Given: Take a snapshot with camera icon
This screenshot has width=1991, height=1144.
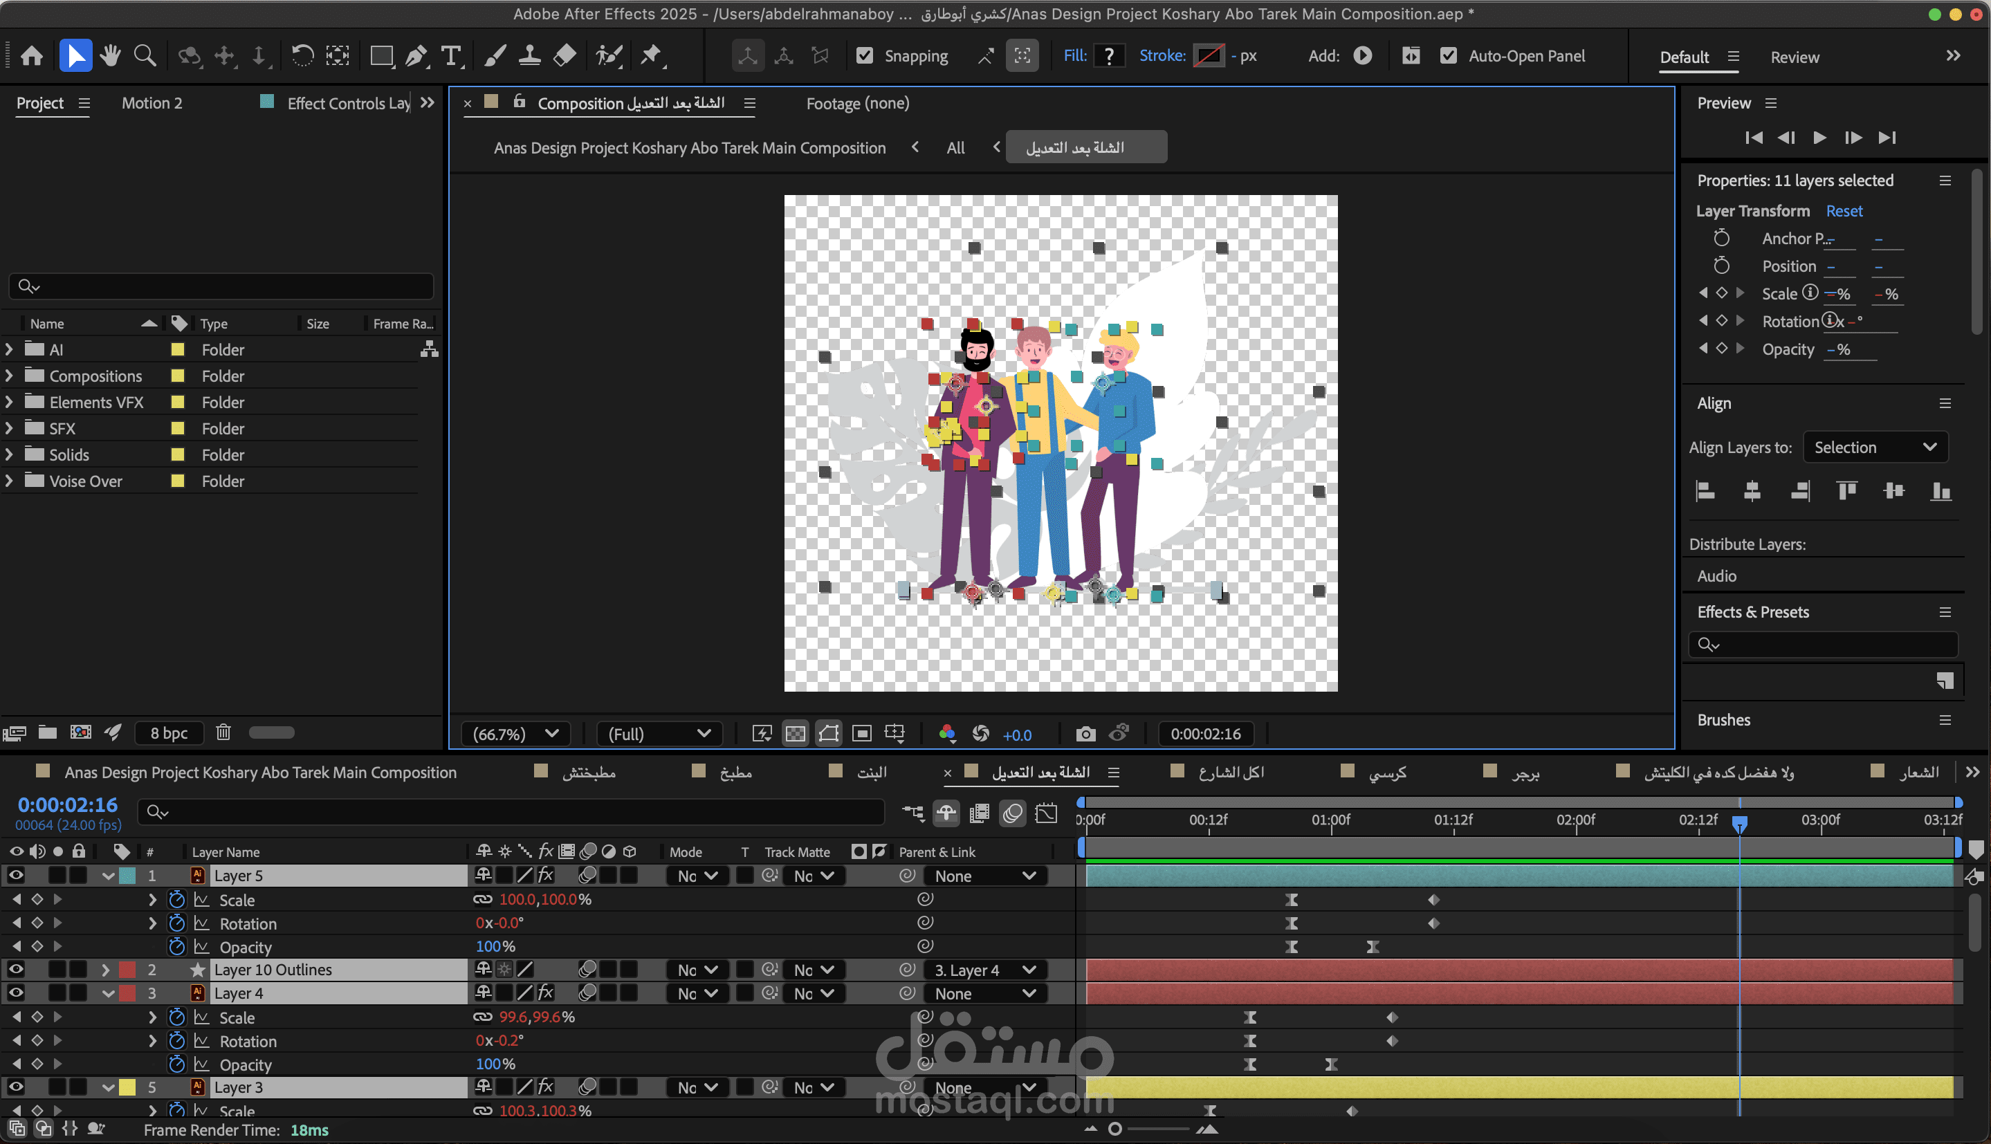Looking at the screenshot, I should tap(1085, 734).
